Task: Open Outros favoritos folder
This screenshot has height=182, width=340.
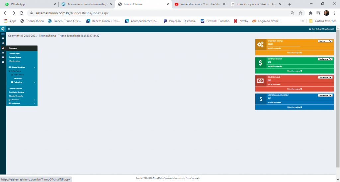Action: tap(323, 21)
